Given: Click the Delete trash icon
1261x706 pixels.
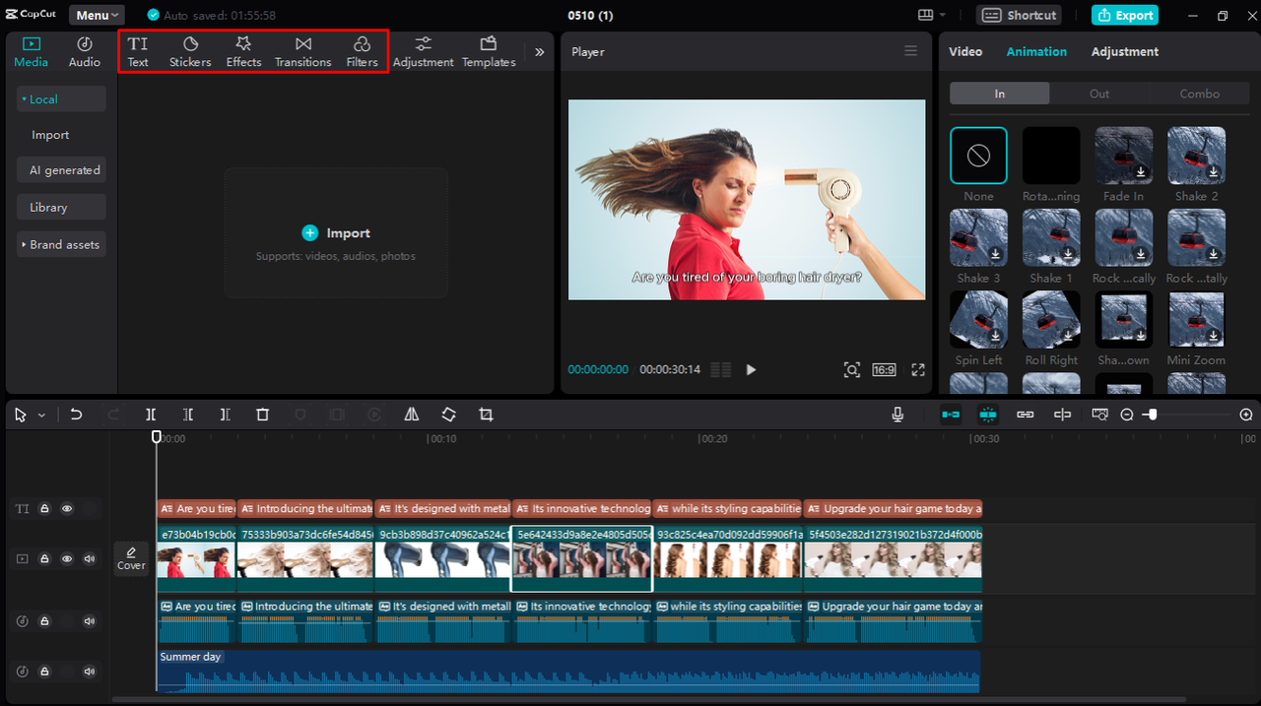Looking at the screenshot, I should pyautogui.click(x=262, y=415).
